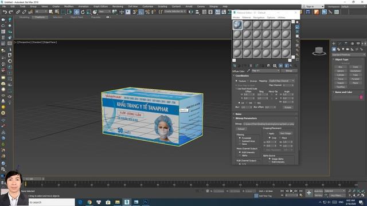The image size is (367, 206).
Task: Click the Align tool icon
Action: [197, 12]
